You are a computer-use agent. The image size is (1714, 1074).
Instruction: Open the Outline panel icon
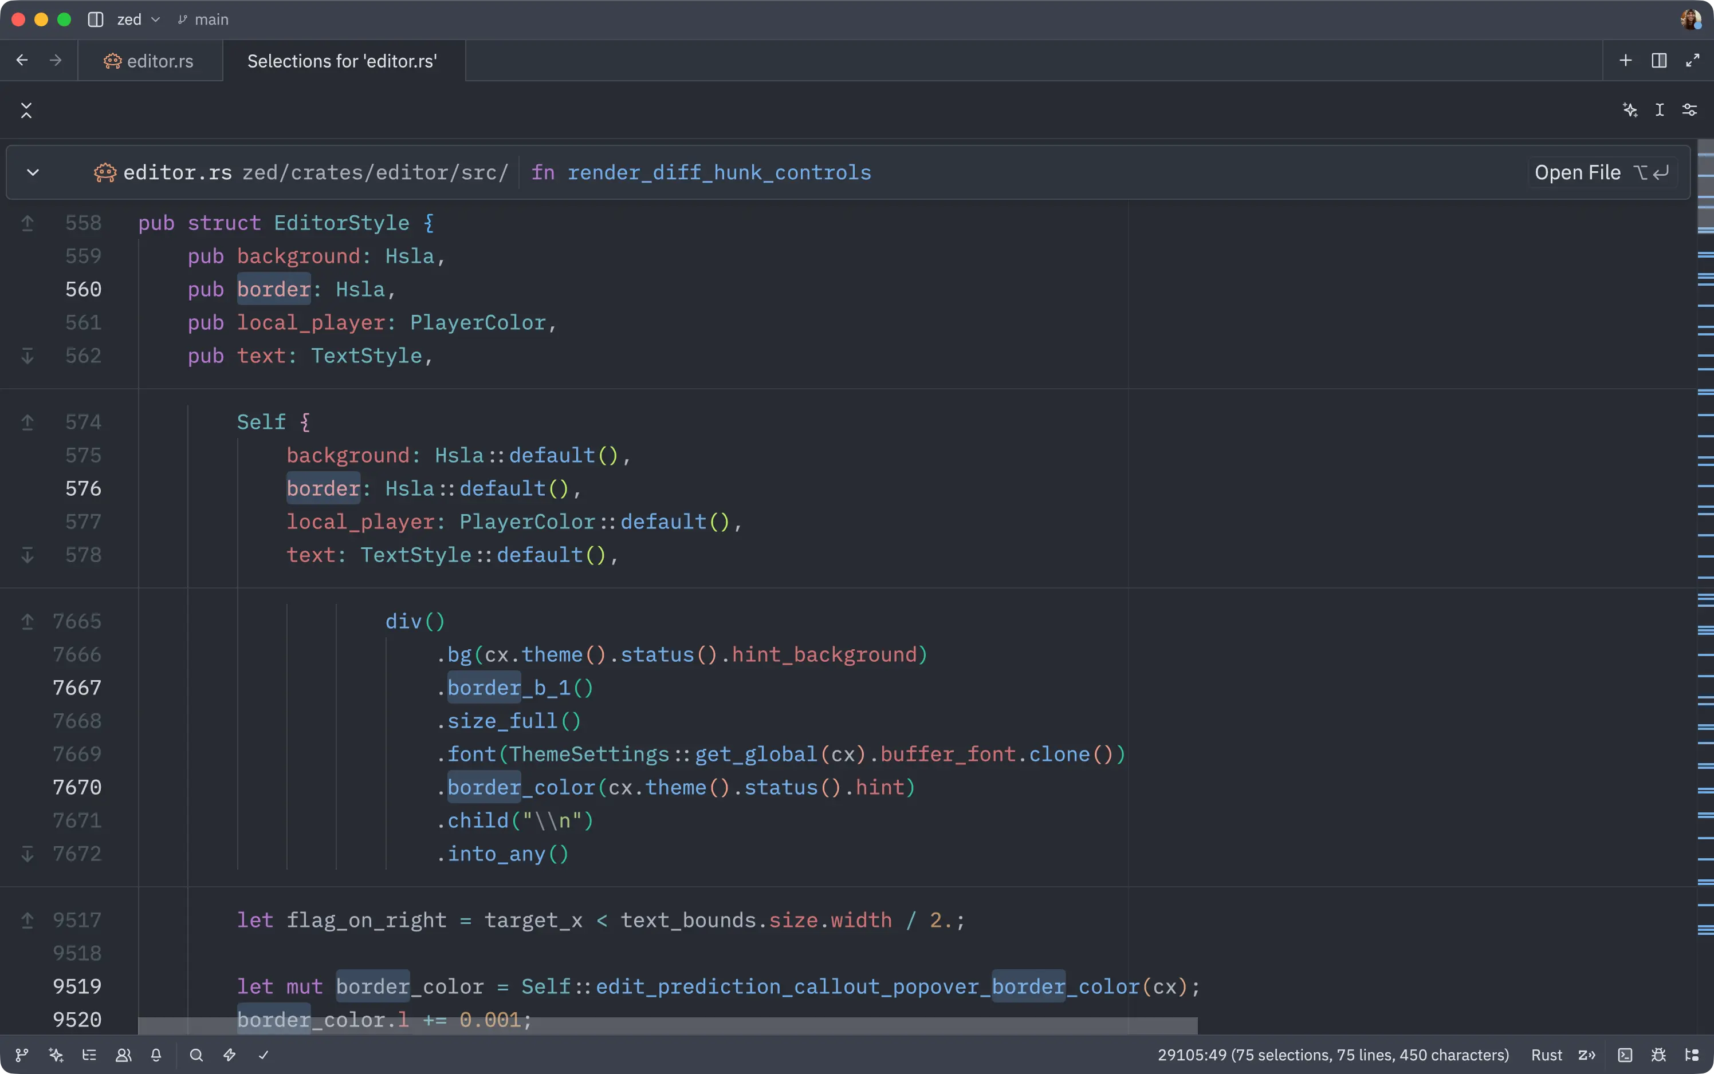coord(89,1055)
